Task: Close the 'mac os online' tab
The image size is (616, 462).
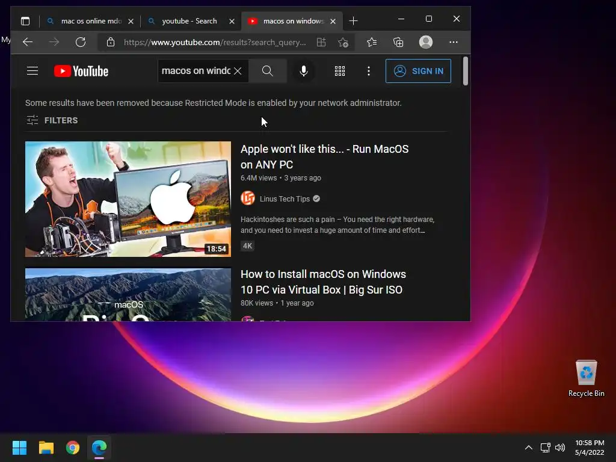Action: point(131,21)
